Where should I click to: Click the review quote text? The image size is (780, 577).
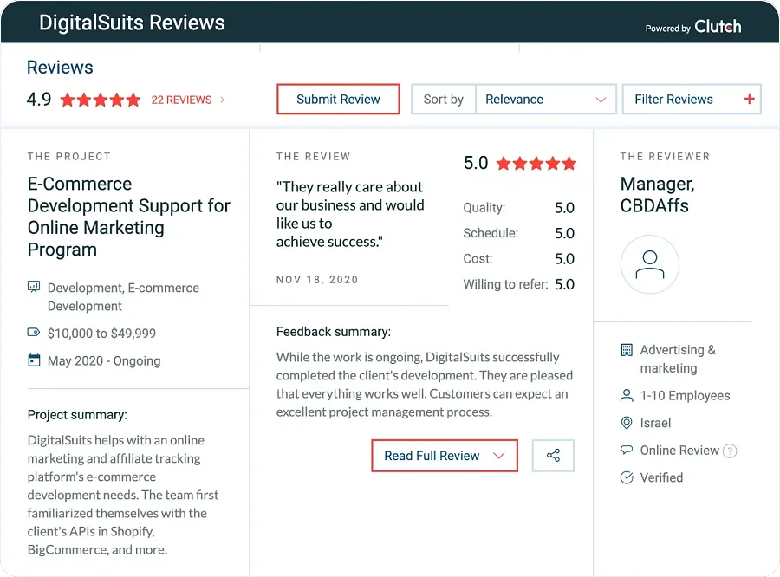tap(350, 214)
